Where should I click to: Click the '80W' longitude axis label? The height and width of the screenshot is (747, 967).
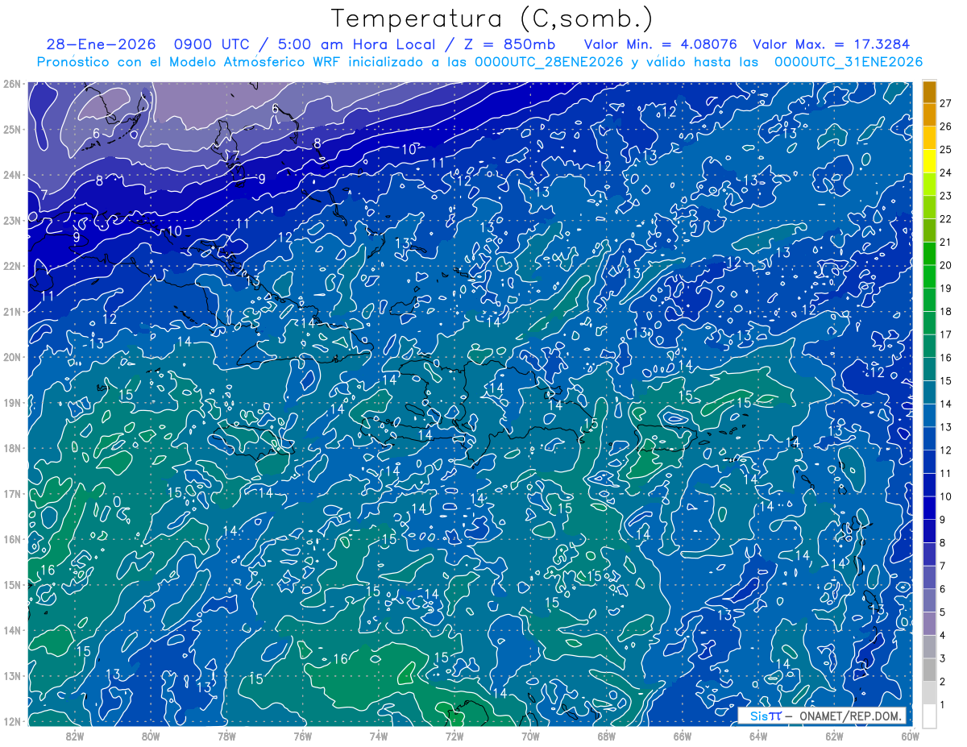(151, 736)
